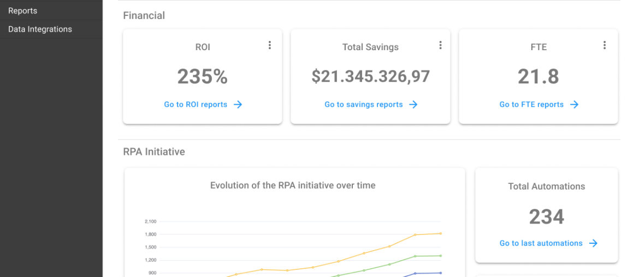This screenshot has width=639, height=277.
Task: Click the last point on the green line
Action: click(x=441, y=256)
